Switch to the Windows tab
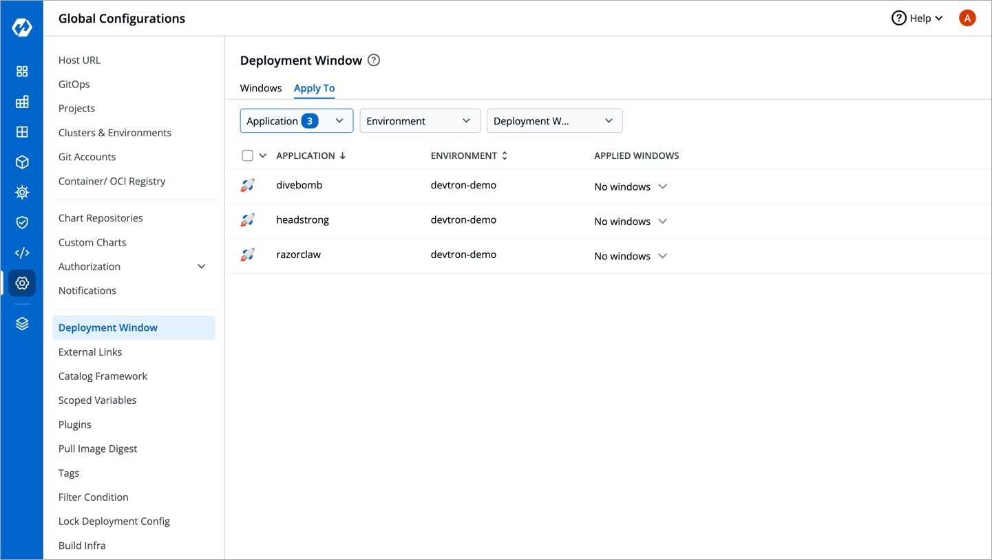992x560 pixels. tap(260, 88)
